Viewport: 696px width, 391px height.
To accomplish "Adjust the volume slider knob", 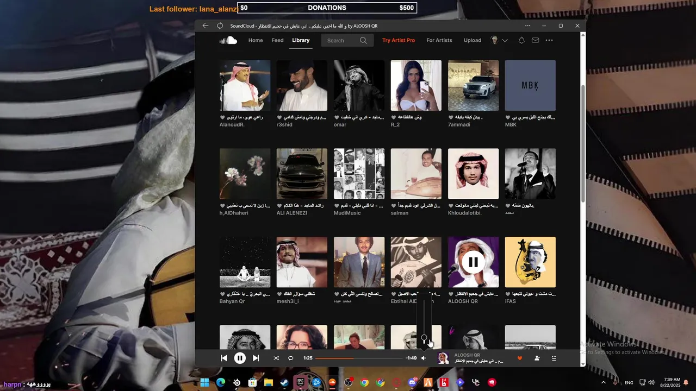I will tap(424, 338).
